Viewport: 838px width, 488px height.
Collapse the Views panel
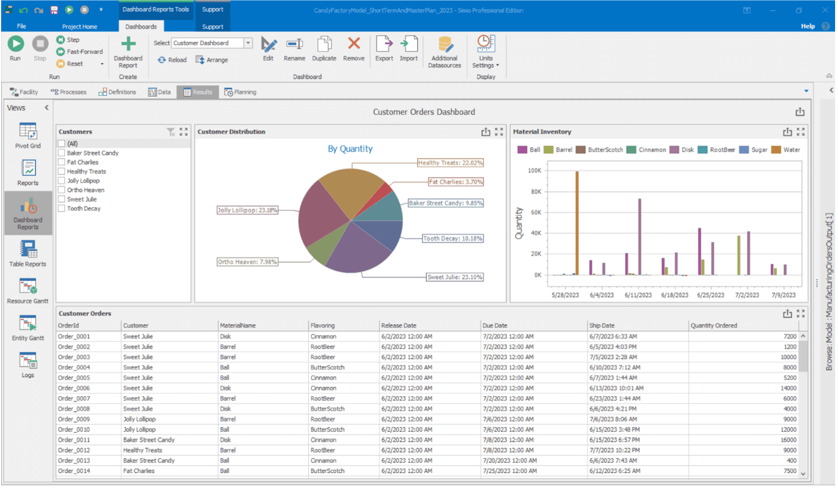(x=46, y=107)
